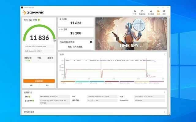This screenshot has width=196, height=122.
Task: Toggle the orange frame rate legend bar
Action: click(67, 82)
